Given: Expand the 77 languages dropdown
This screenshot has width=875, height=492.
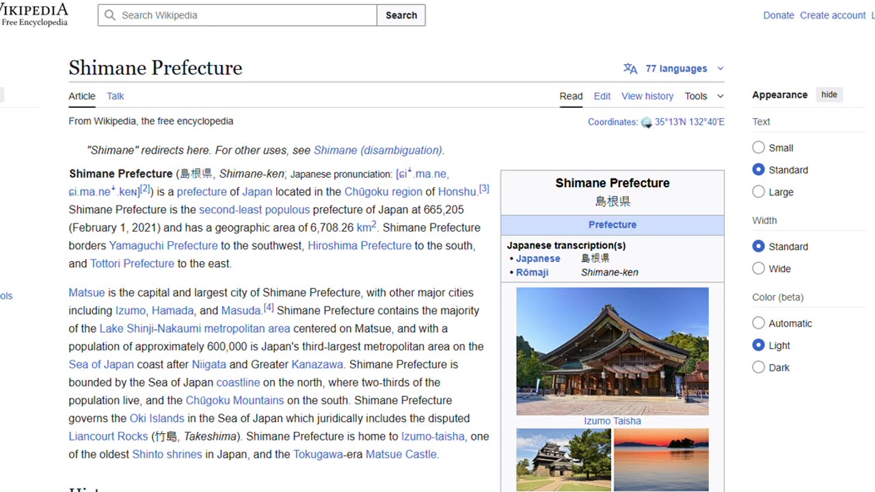Looking at the screenshot, I should point(684,68).
